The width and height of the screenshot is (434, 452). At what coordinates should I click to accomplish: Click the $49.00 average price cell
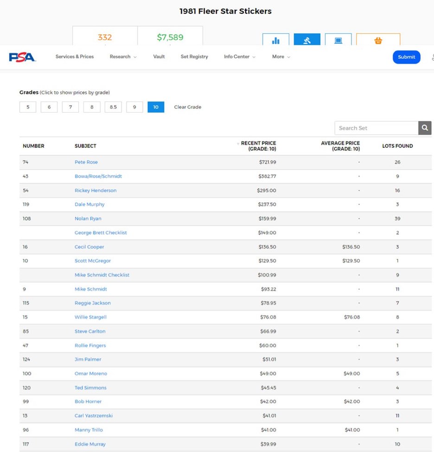click(x=351, y=374)
